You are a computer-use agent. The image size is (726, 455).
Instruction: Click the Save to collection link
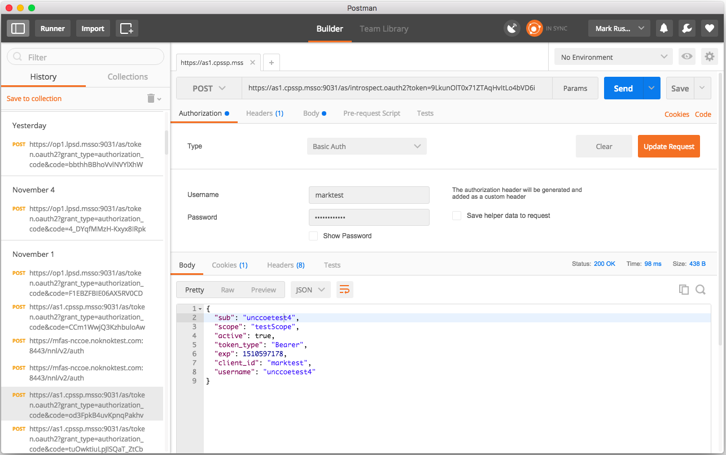tap(34, 98)
